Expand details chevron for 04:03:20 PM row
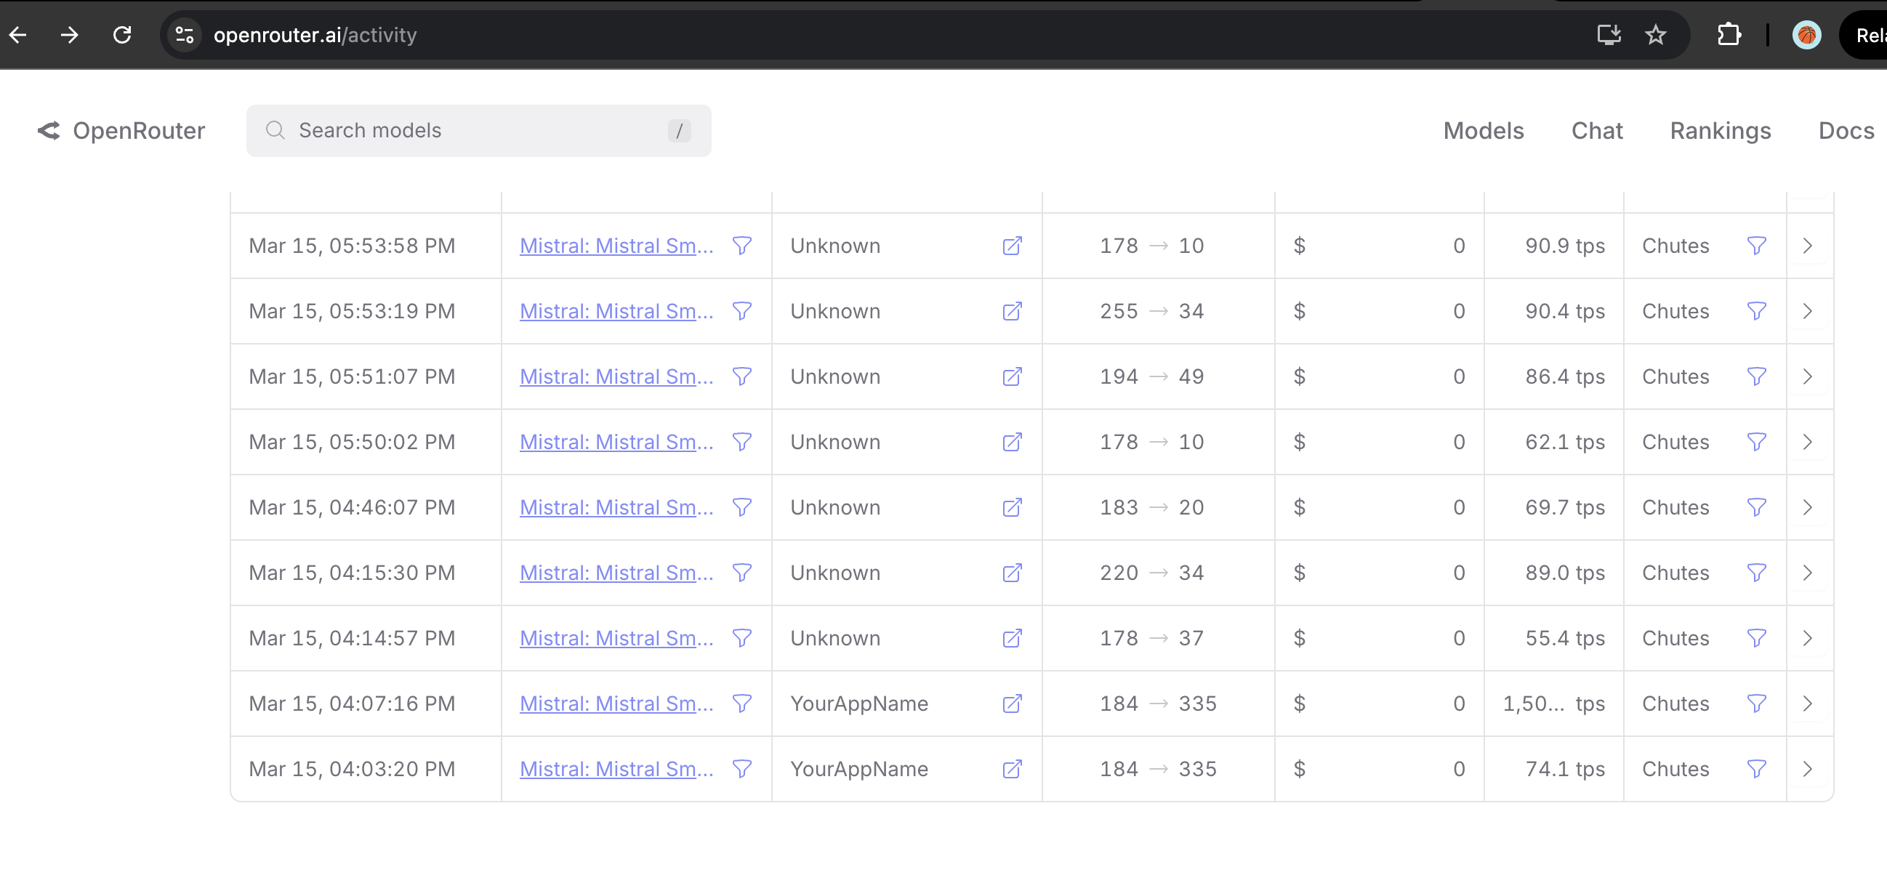This screenshot has width=1887, height=891. click(1808, 770)
